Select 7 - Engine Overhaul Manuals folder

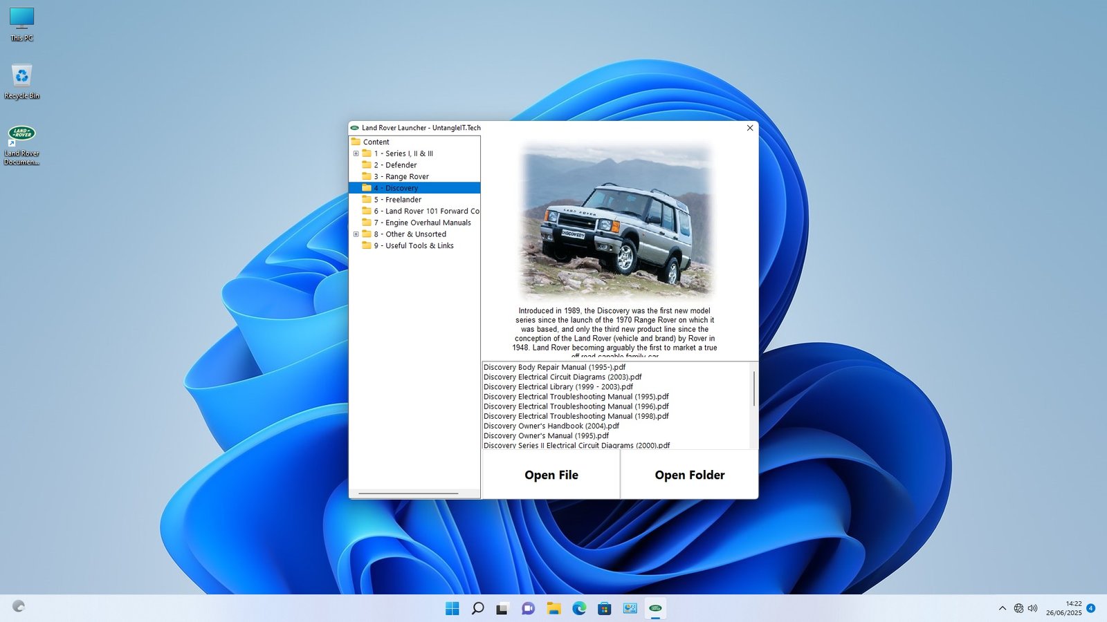pos(423,223)
